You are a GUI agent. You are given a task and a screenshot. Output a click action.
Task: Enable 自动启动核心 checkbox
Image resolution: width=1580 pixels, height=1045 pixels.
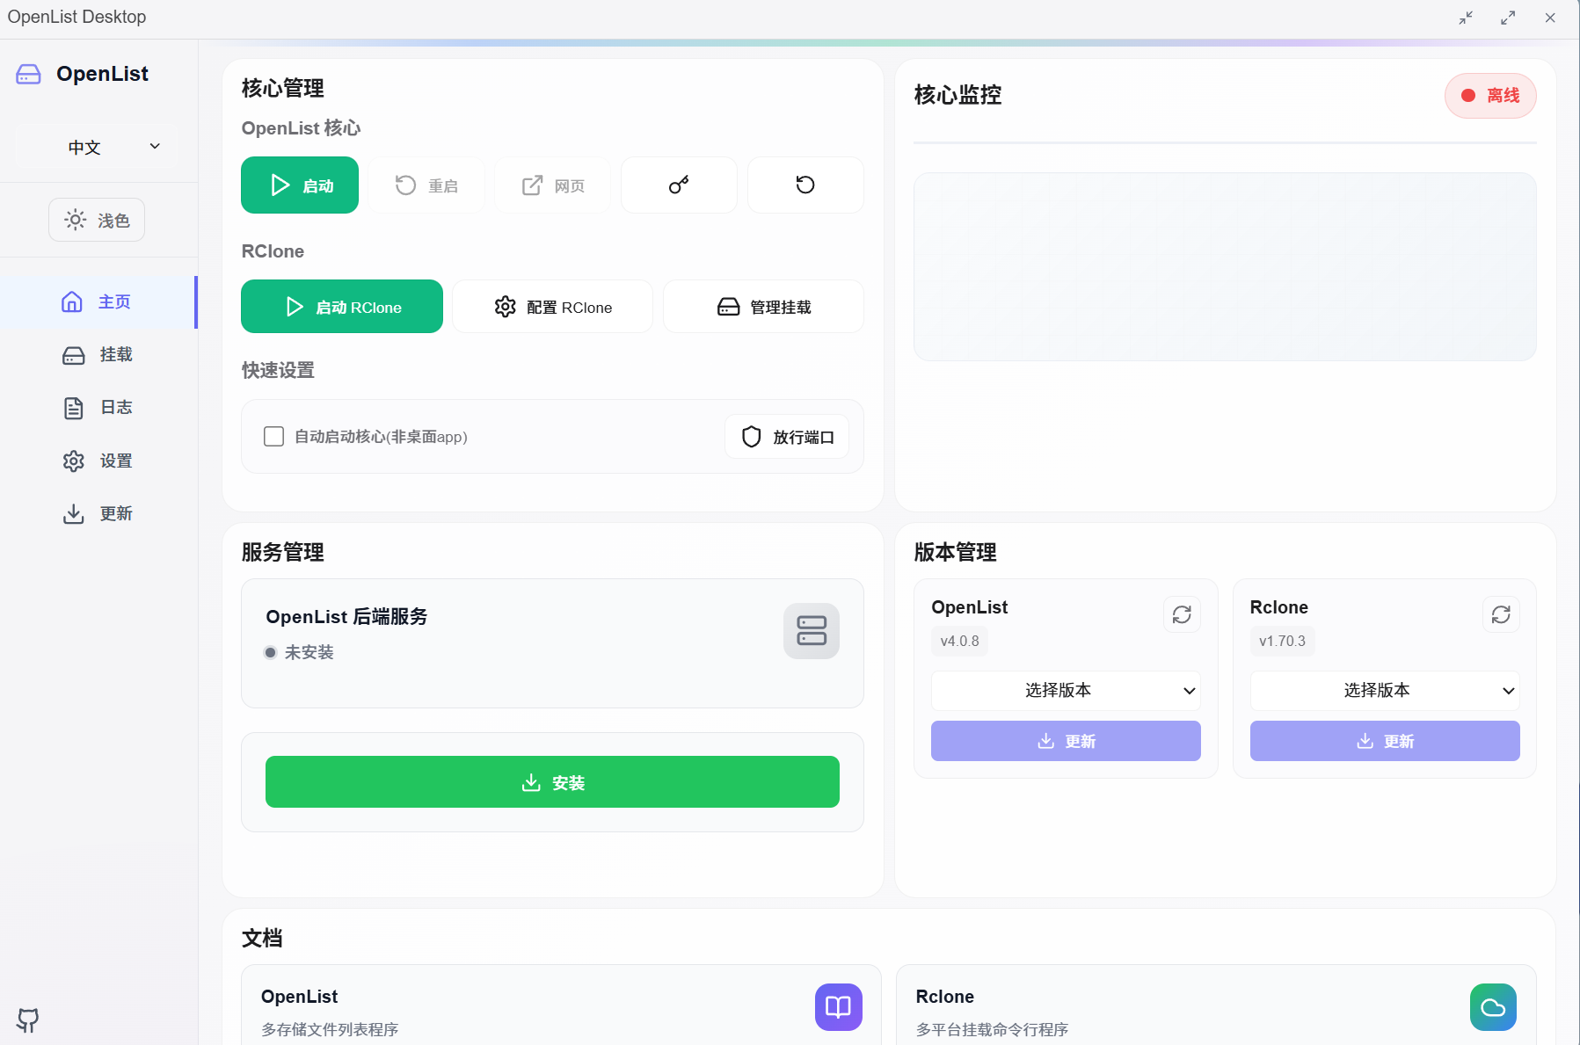tap(274, 437)
